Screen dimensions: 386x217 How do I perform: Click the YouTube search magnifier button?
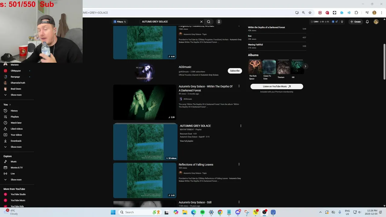coord(209,22)
